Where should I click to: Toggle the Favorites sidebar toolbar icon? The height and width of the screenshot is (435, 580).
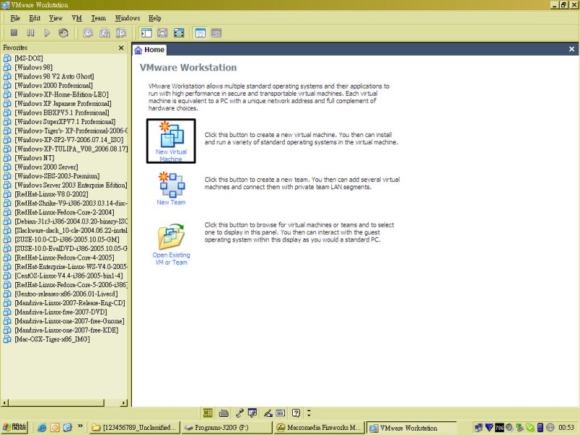pos(146,33)
